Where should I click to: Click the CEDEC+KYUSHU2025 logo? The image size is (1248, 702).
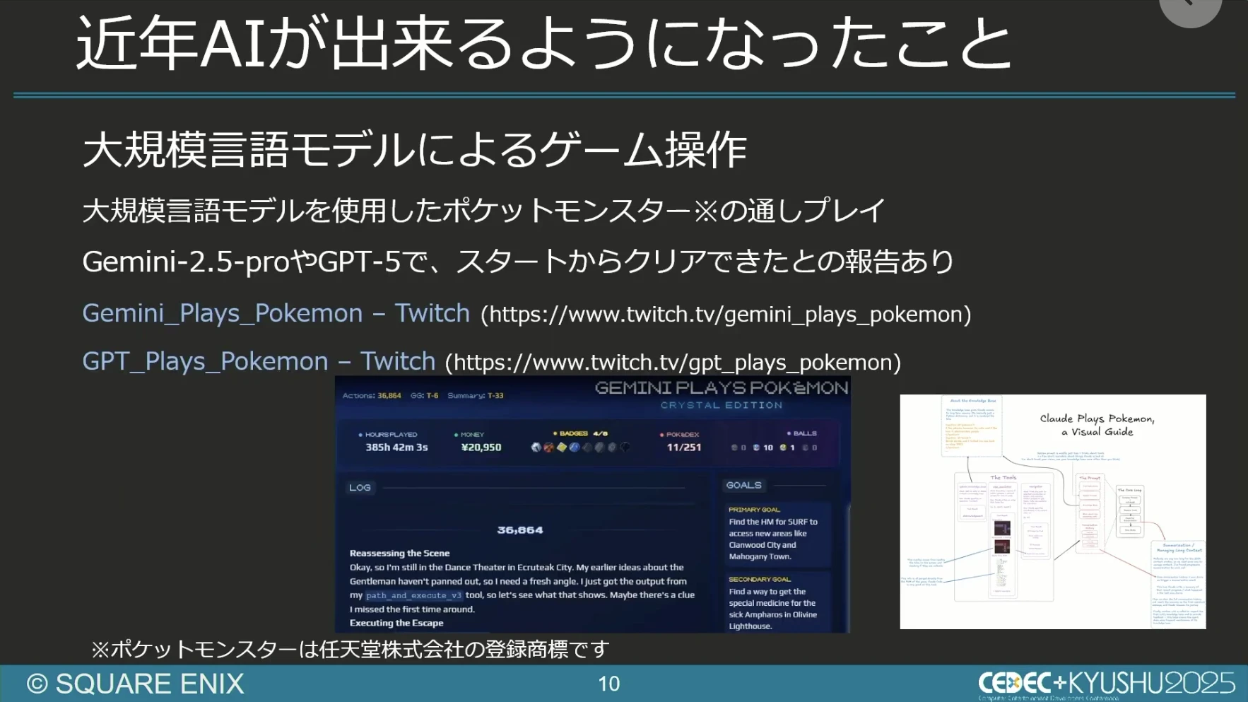tap(1106, 683)
